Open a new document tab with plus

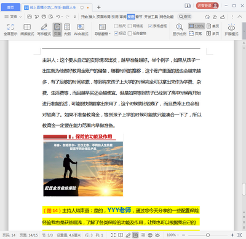(x=99, y=7)
